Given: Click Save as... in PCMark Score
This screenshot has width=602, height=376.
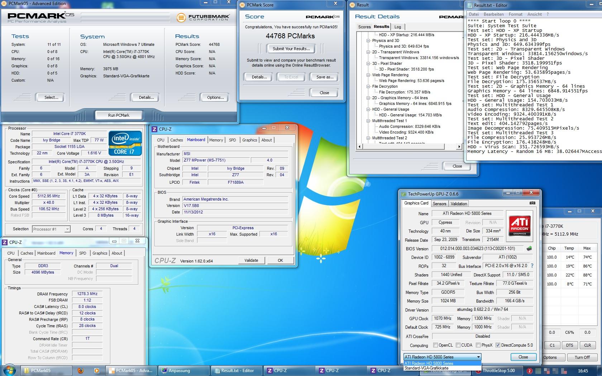Looking at the screenshot, I should (325, 77).
